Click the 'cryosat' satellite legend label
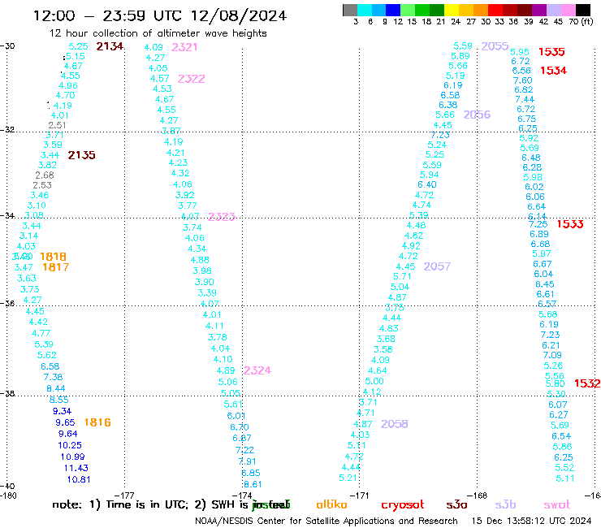The height and width of the screenshot is (528, 601). point(403,505)
